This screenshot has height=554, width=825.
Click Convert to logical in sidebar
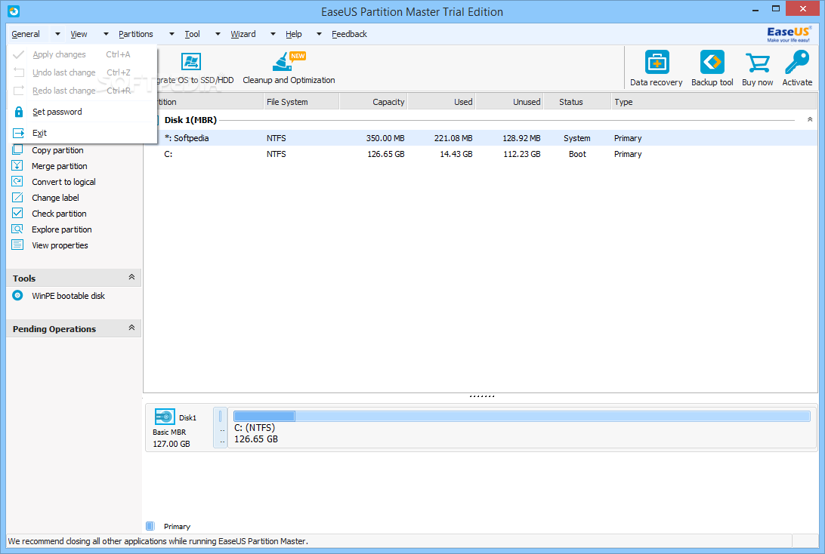[x=63, y=182]
